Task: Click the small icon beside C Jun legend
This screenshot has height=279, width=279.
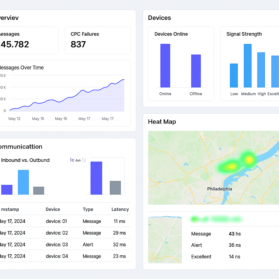Action: (x=84, y=160)
